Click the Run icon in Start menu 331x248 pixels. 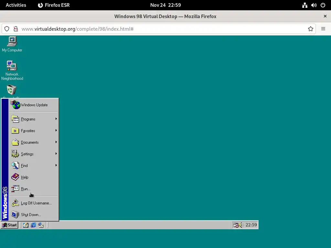coord(15,189)
